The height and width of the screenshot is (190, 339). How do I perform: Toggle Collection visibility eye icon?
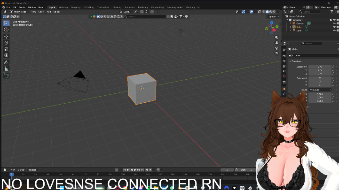pos(334,20)
